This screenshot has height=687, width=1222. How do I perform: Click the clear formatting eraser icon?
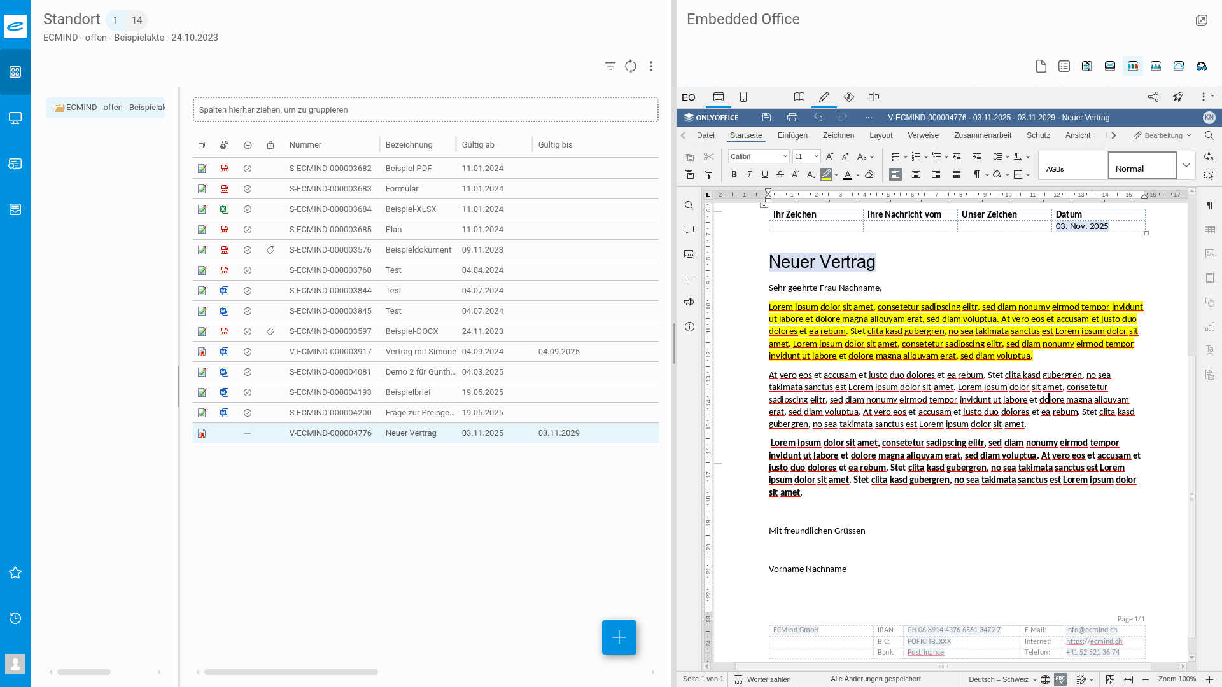(869, 174)
